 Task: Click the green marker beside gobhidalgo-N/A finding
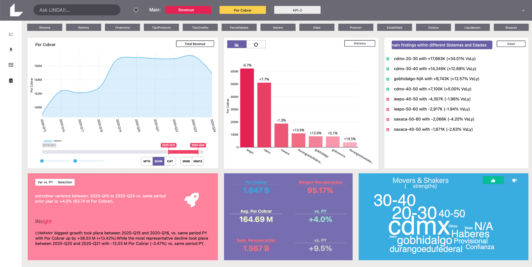point(388,79)
